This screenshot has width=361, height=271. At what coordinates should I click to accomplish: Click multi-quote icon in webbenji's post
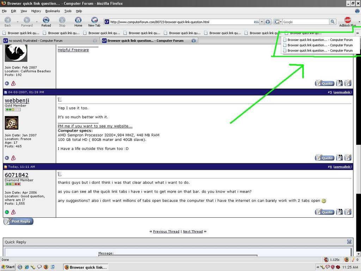[x=339, y=158]
